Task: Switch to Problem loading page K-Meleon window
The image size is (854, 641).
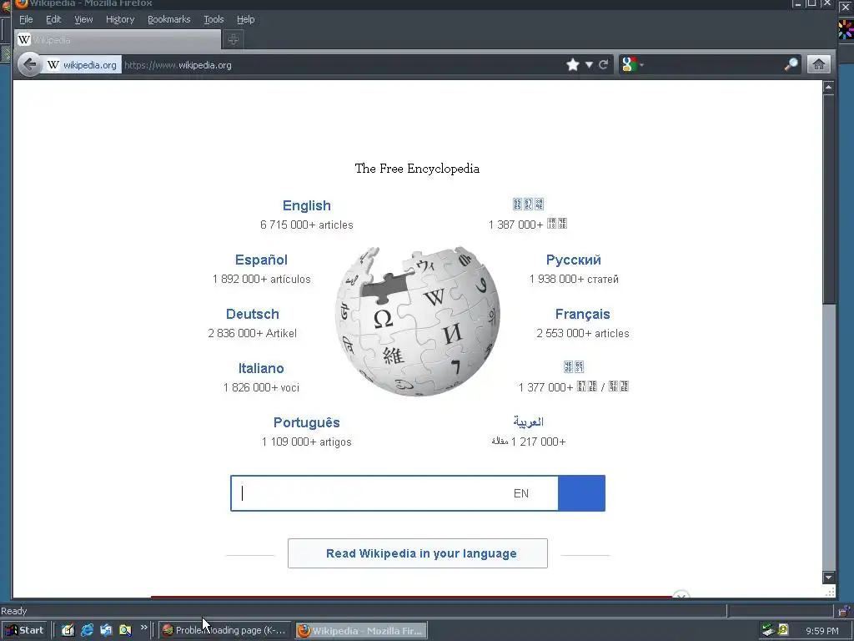Action: 224,630
